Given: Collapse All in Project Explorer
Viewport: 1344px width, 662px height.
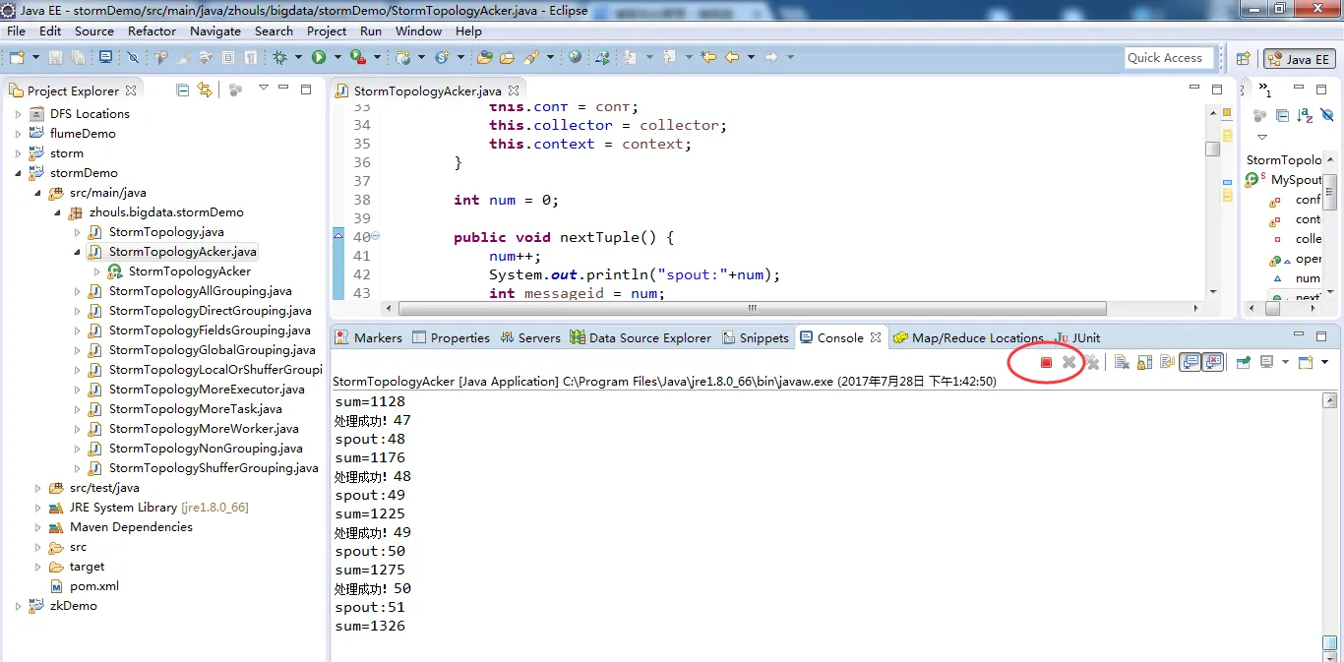Looking at the screenshot, I should coord(183,90).
